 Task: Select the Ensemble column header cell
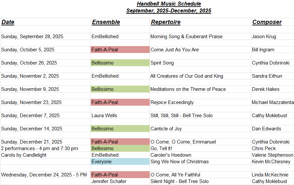120,22
